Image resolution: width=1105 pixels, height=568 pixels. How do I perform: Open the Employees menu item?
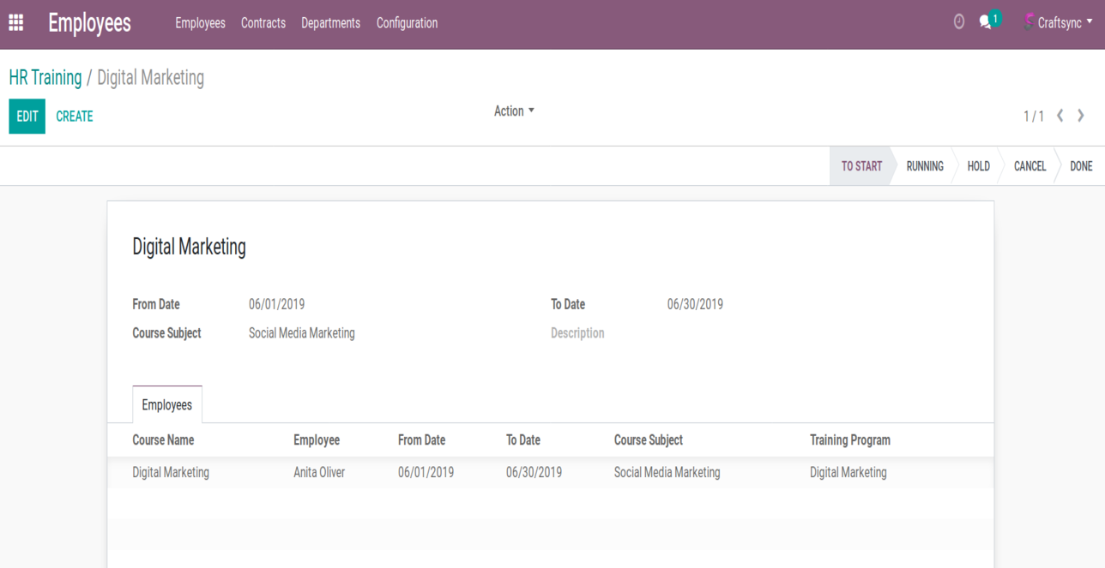tap(200, 23)
